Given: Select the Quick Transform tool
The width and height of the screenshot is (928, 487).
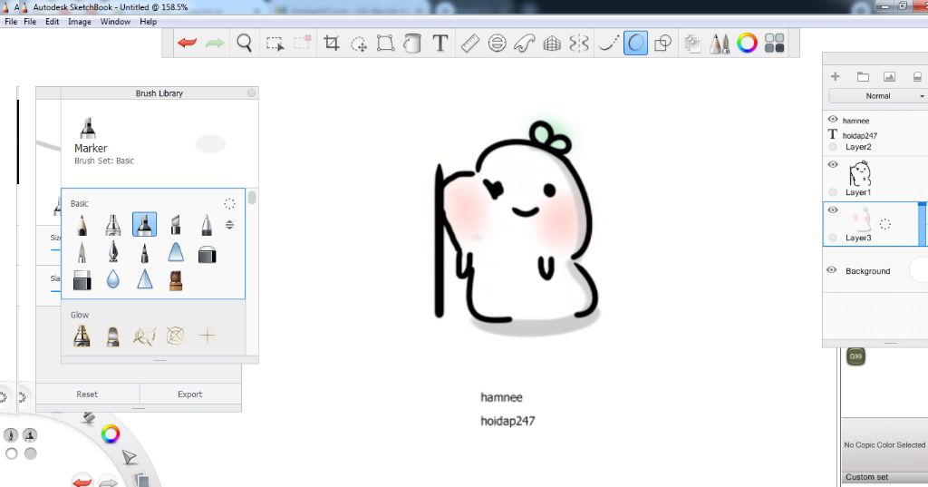Looking at the screenshot, I should [x=359, y=44].
